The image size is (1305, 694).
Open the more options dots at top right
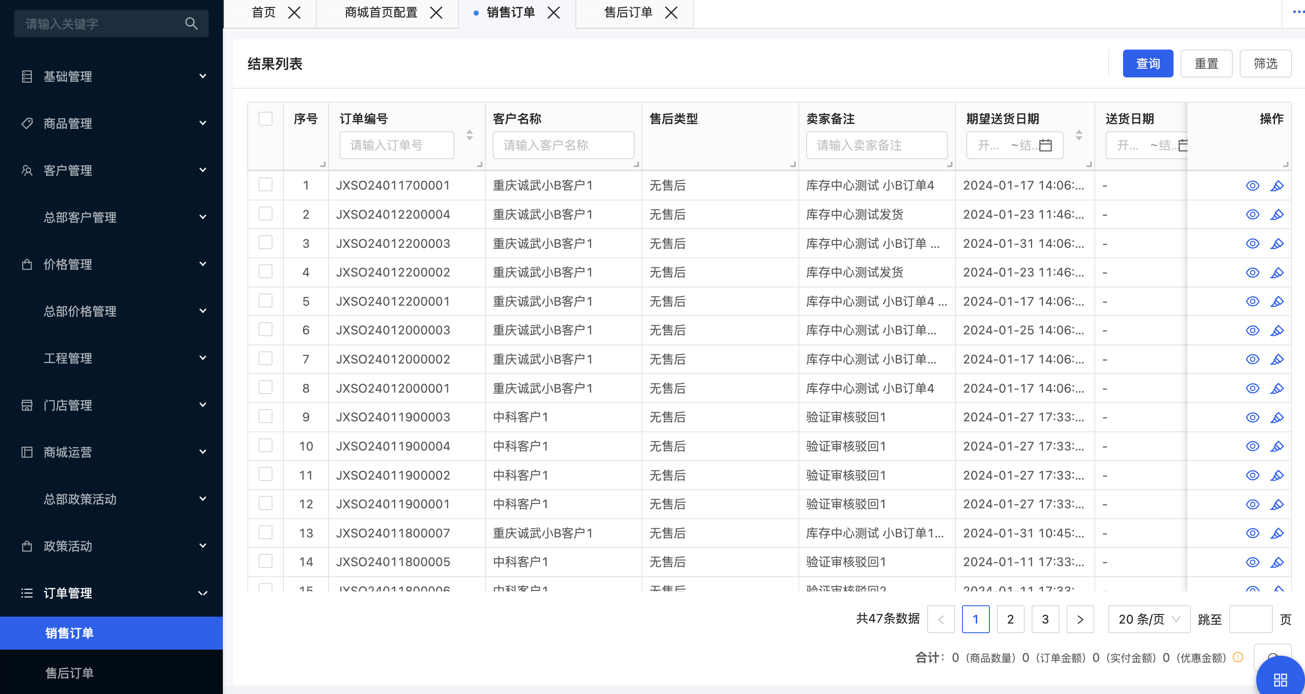point(1298,12)
